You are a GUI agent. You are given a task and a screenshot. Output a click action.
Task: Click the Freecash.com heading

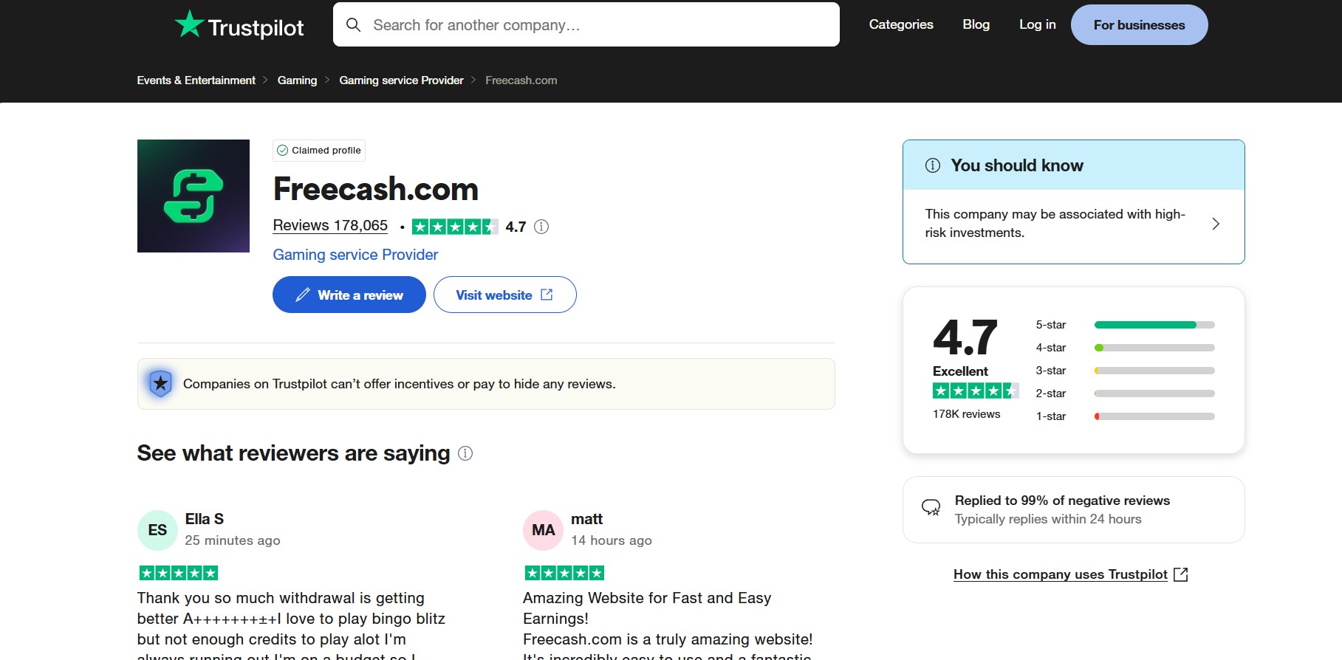pos(376,189)
